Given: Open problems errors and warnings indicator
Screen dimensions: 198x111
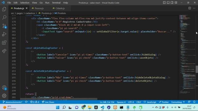Looking at the screenshot, I should (35, 102).
